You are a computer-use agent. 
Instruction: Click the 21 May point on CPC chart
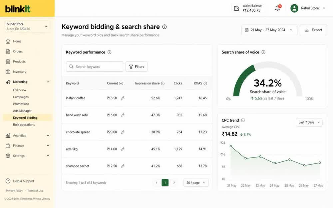tap(231, 146)
